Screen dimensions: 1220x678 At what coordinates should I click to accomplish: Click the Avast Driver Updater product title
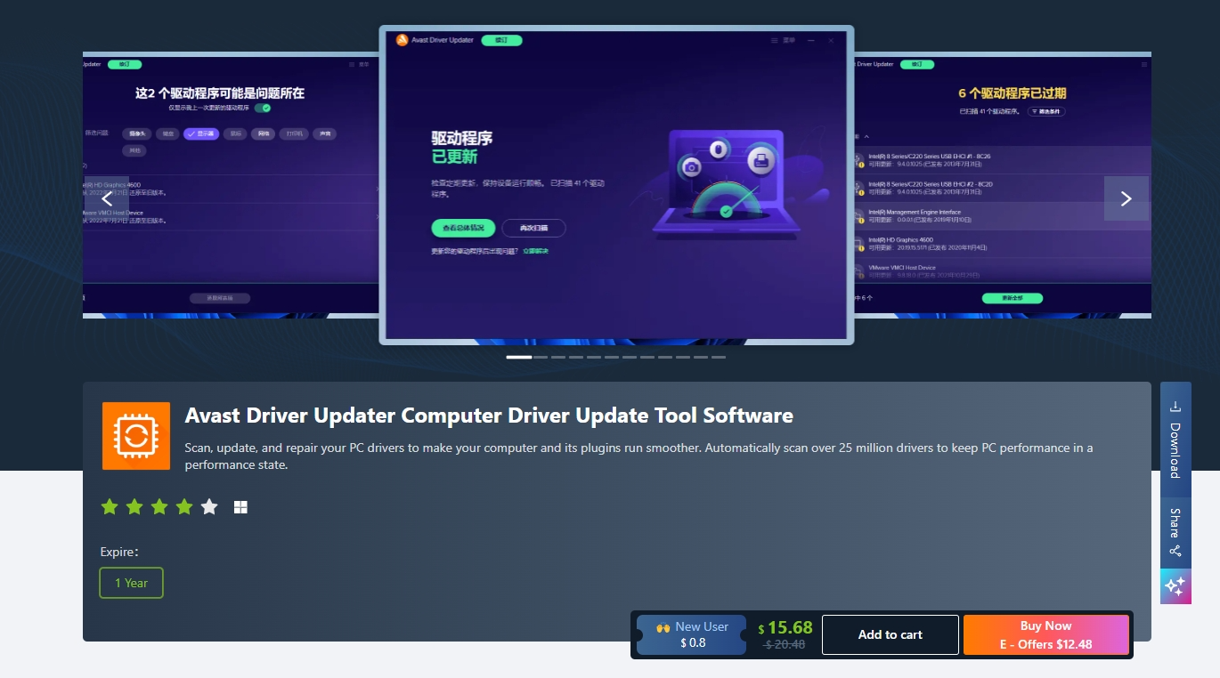click(489, 416)
